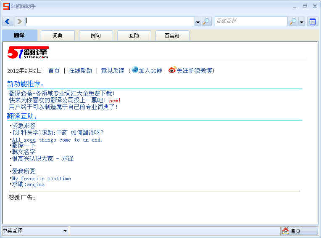Open the search engine dropdown arrow
The width and height of the screenshot is (321, 238).
[x=302, y=21]
